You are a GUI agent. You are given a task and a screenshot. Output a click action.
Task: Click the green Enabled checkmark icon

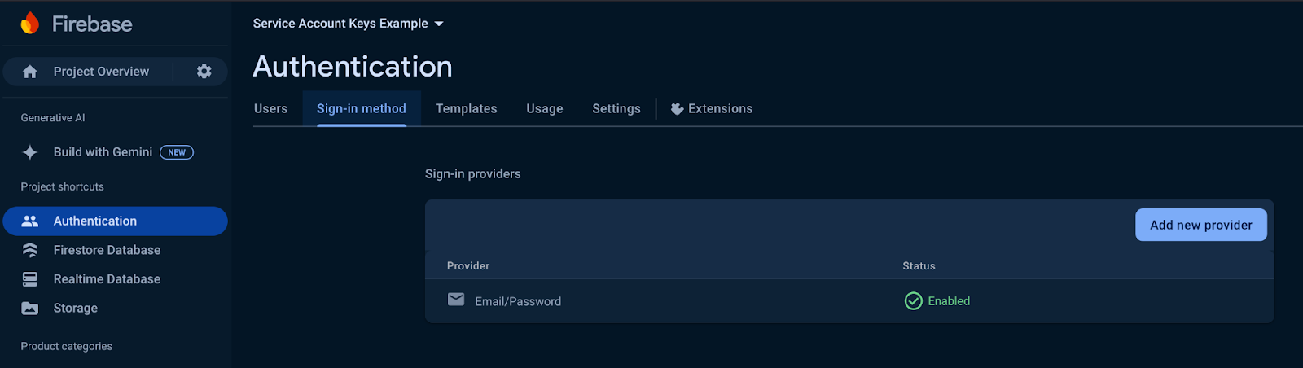coord(914,301)
